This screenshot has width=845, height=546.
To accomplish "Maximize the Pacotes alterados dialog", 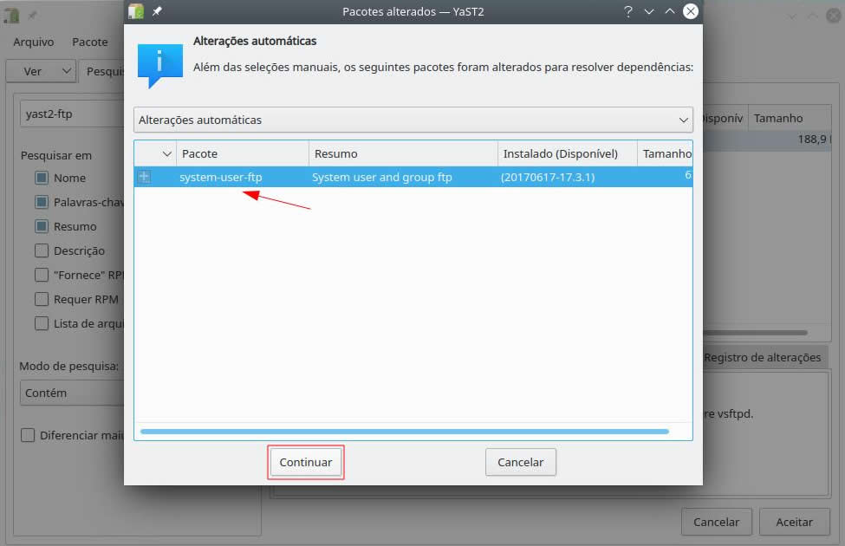I will coord(669,11).
